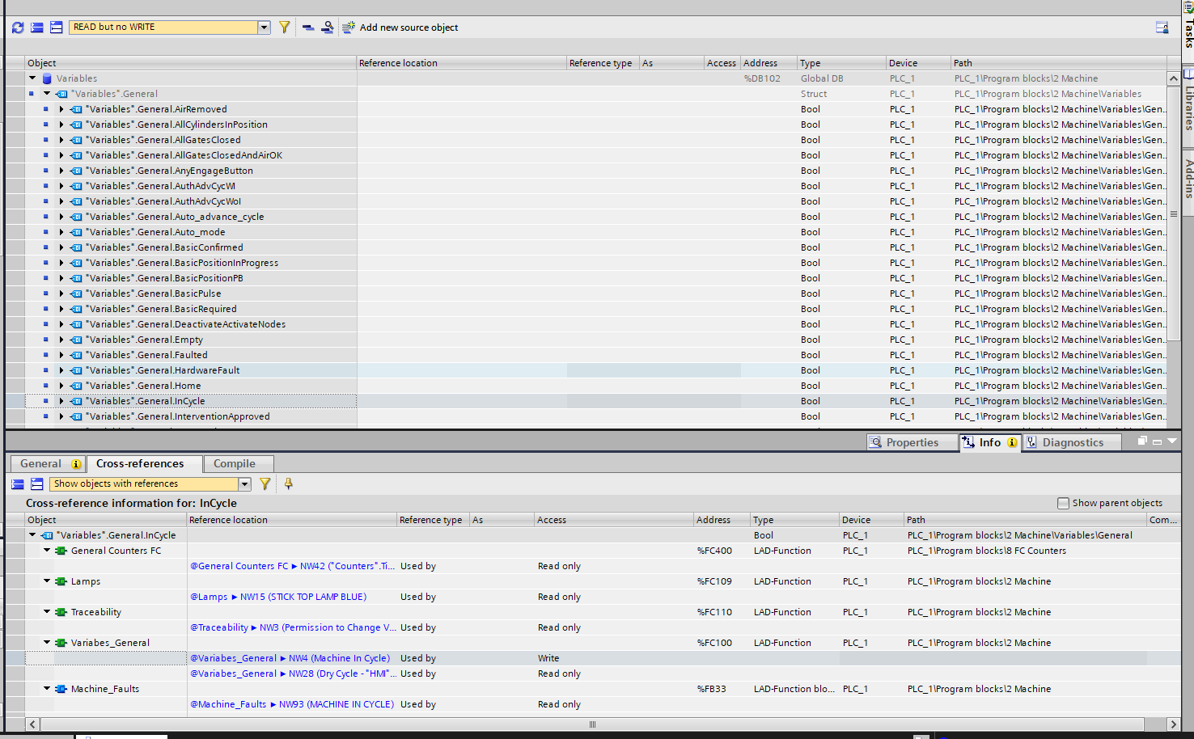Screen dimensions: 1194x739
Task: Collapse the Lamps function node
Action: 47,581
